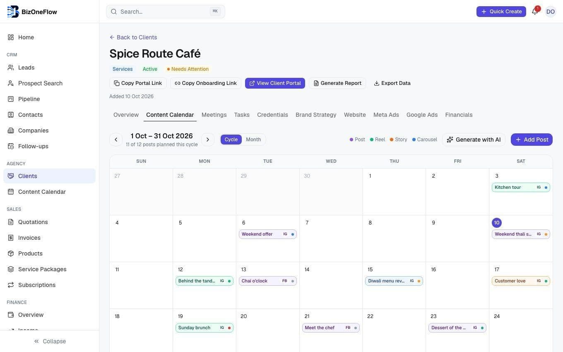Switch to the Tasks tab

(x=242, y=115)
